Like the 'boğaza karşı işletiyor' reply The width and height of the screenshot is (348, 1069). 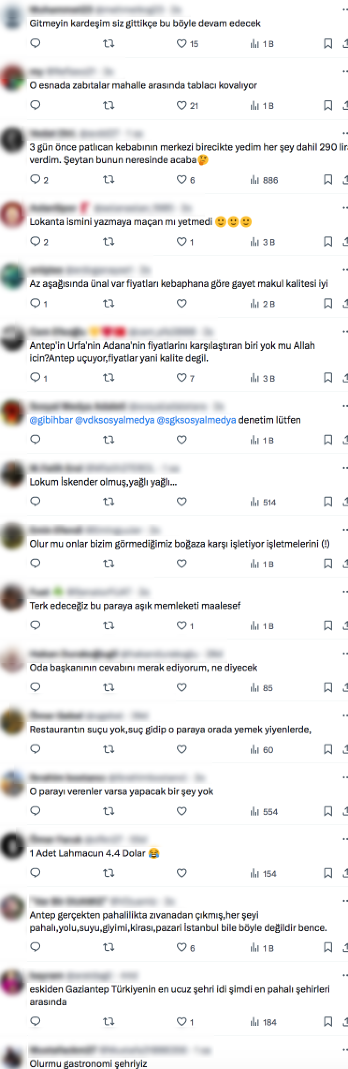pos(181,564)
